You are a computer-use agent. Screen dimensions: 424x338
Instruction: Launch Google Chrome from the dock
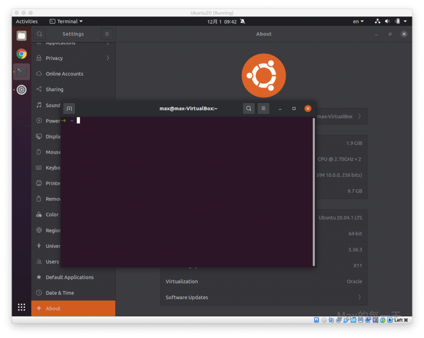pos(22,54)
